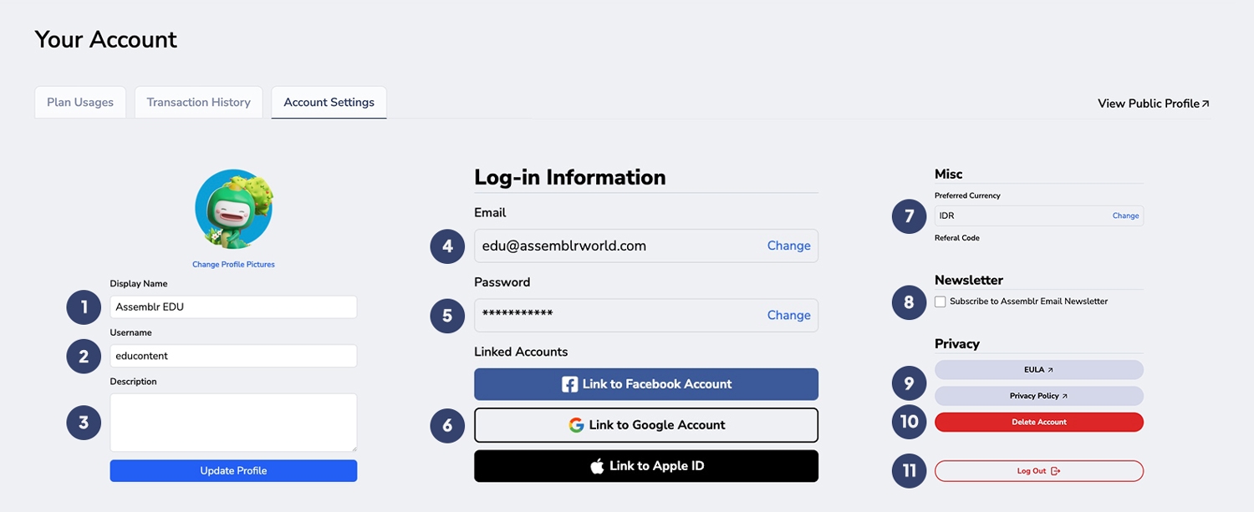The height and width of the screenshot is (512, 1254).
Task: Open the Change Profile Pictures link
Action: coord(233,265)
